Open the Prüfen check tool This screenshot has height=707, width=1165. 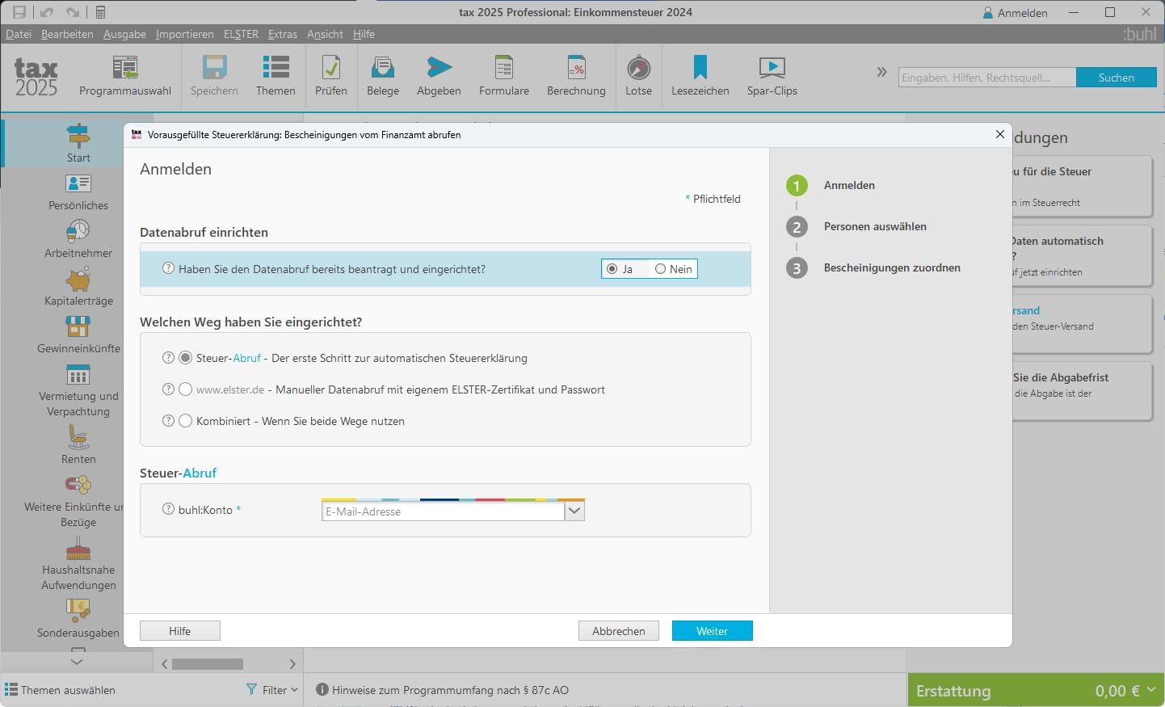(x=330, y=76)
